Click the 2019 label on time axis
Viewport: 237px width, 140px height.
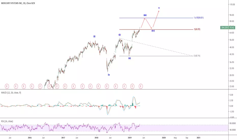tap(130, 138)
